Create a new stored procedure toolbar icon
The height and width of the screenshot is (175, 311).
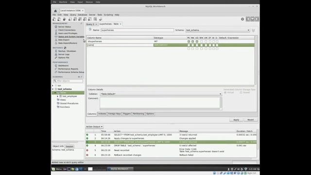tap(85, 19)
